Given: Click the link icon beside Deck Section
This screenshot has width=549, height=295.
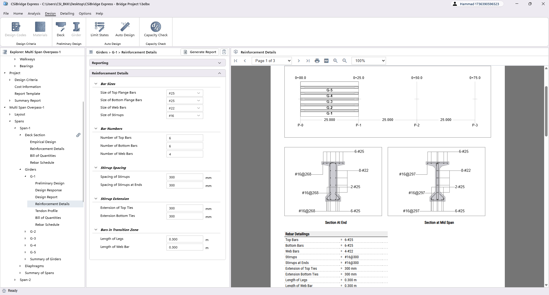Looking at the screenshot, I should (x=78, y=135).
